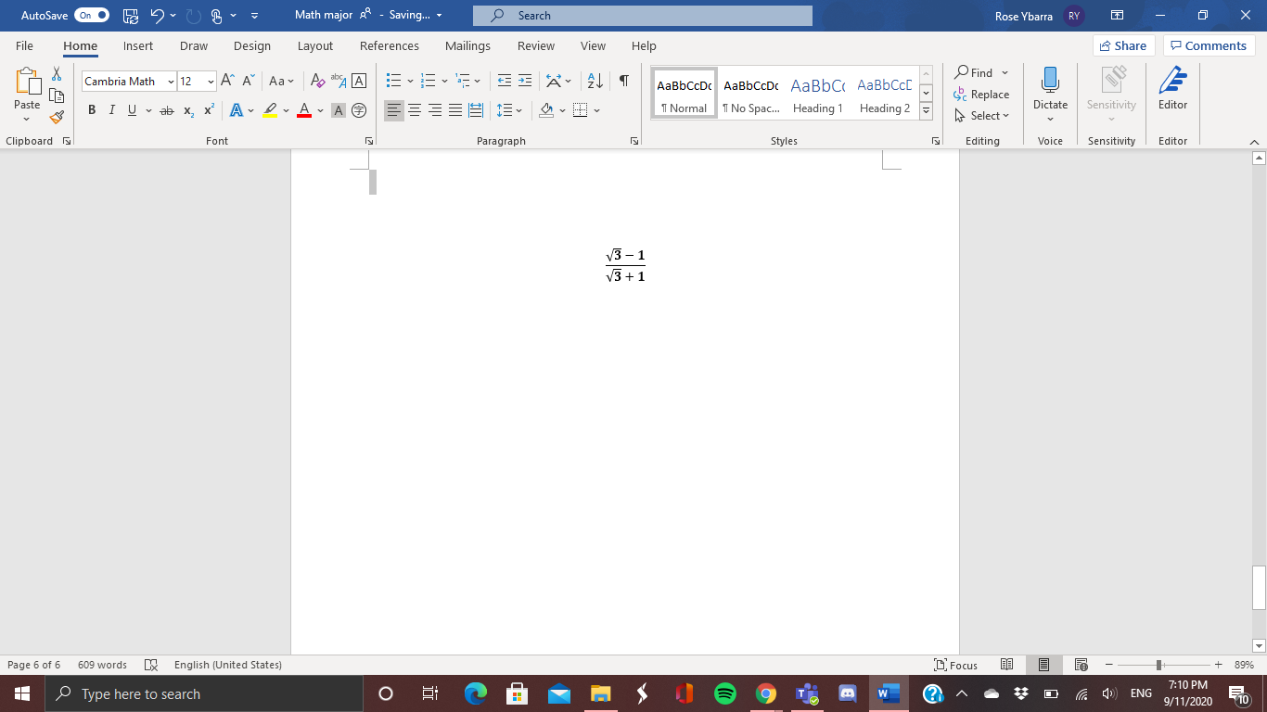Click English (United States) language
Screen dimensions: 1267x712
[227, 665]
